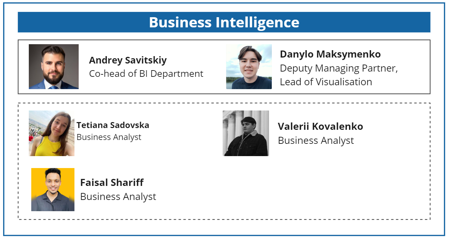Open Tetiana Sadovska's profile picture
This screenshot has height=241, width=452.
(x=52, y=133)
